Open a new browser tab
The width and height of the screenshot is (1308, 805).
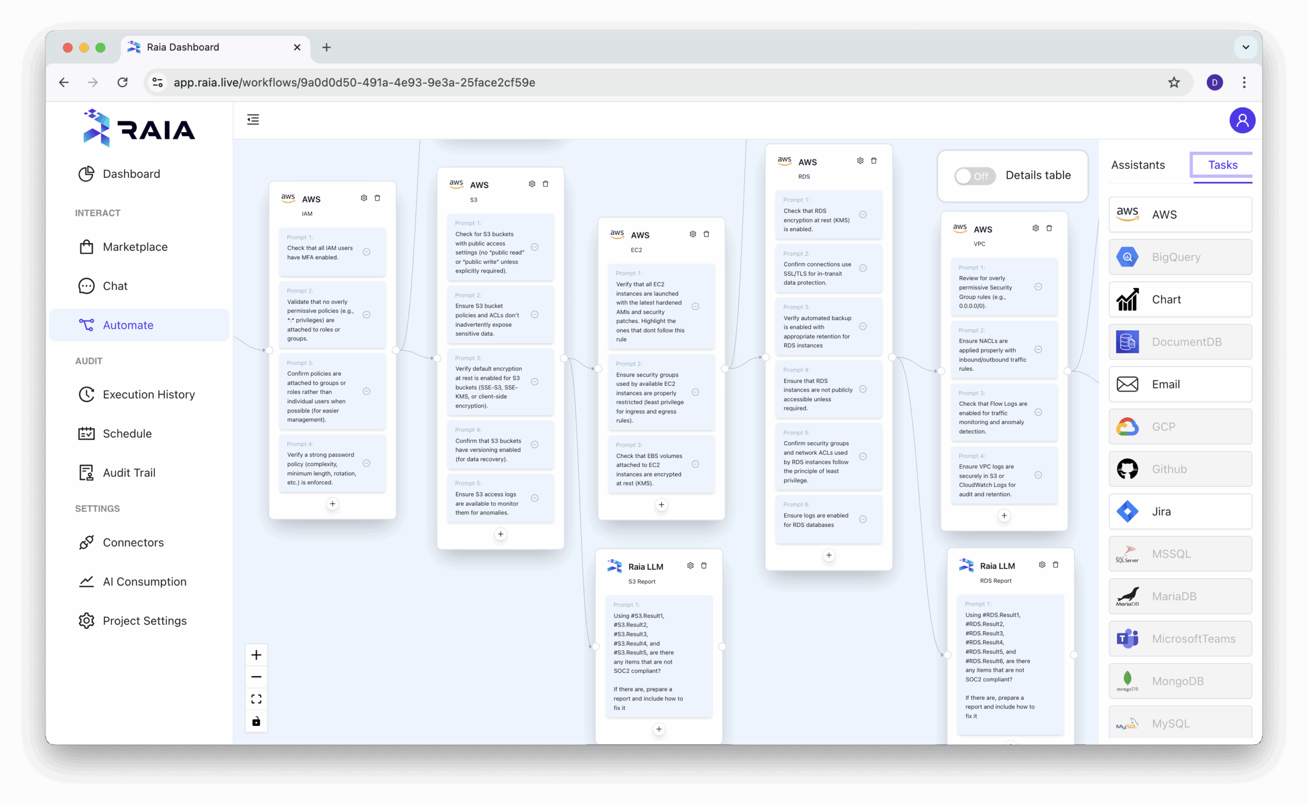pyautogui.click(x=326, y=47)
